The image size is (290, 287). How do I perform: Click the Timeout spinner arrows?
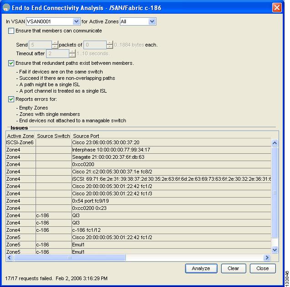tap(72, 54)
